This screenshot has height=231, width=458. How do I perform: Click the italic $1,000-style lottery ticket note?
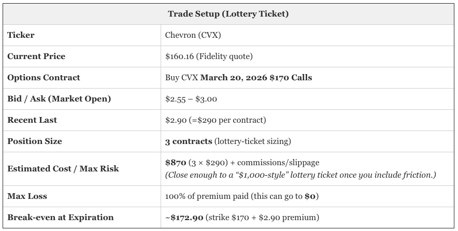[300, 175]
